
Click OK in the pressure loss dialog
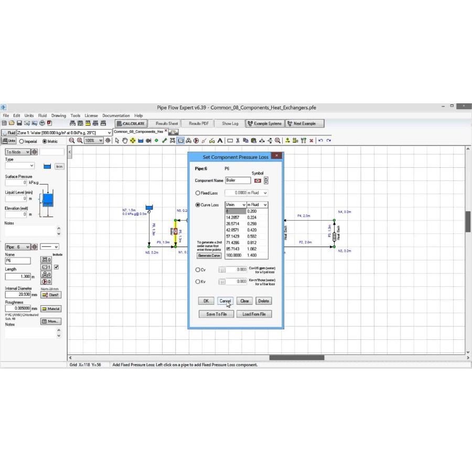[x=206, y=301]
